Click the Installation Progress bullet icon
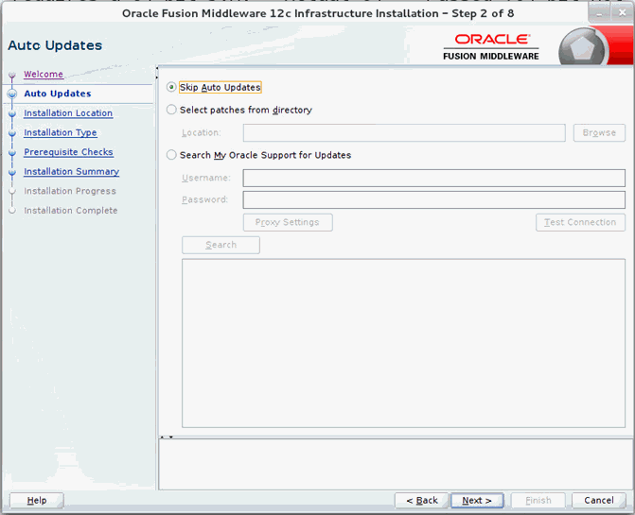The height and width of the screenshot is (515, 635). click(12, 191)
